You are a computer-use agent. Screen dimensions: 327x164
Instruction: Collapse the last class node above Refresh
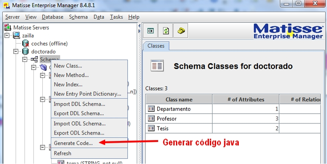pos(43,148)
